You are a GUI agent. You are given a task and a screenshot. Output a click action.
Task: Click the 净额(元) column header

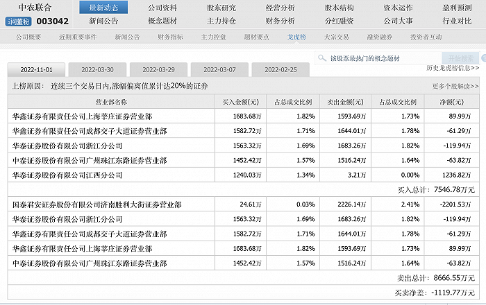click(x=451, y=102)
